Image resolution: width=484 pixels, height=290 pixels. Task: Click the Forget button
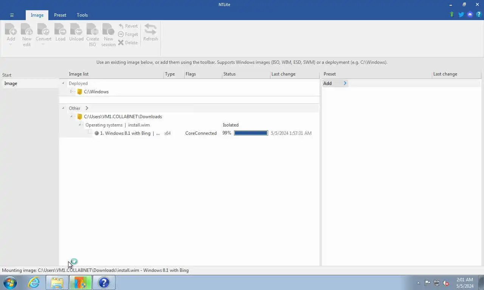coord(128,34)
